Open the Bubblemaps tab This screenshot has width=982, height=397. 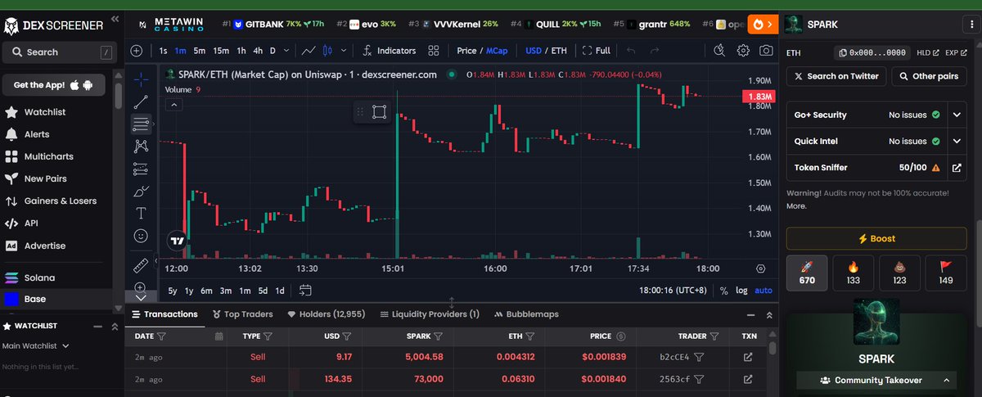click(527, 314)
